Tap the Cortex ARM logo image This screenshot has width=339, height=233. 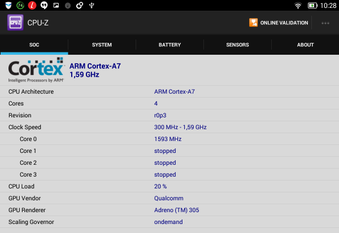click(36, 70)
